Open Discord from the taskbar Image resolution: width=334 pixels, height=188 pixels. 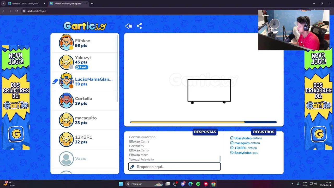tap(183, 184)
